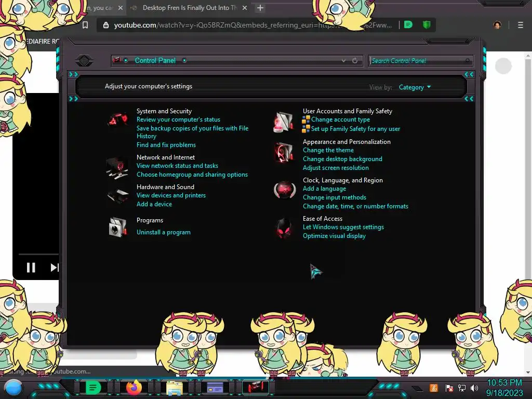532x399 pixels.
Task: Close the first browser tab
Action: [x=121, y=8]
